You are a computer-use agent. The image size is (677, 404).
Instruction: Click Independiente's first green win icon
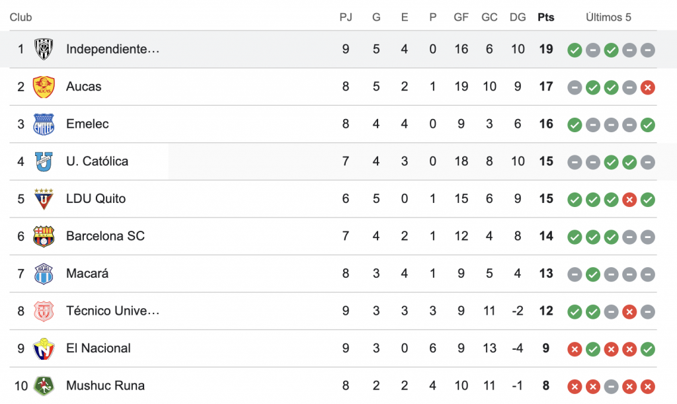pos(575,50)
